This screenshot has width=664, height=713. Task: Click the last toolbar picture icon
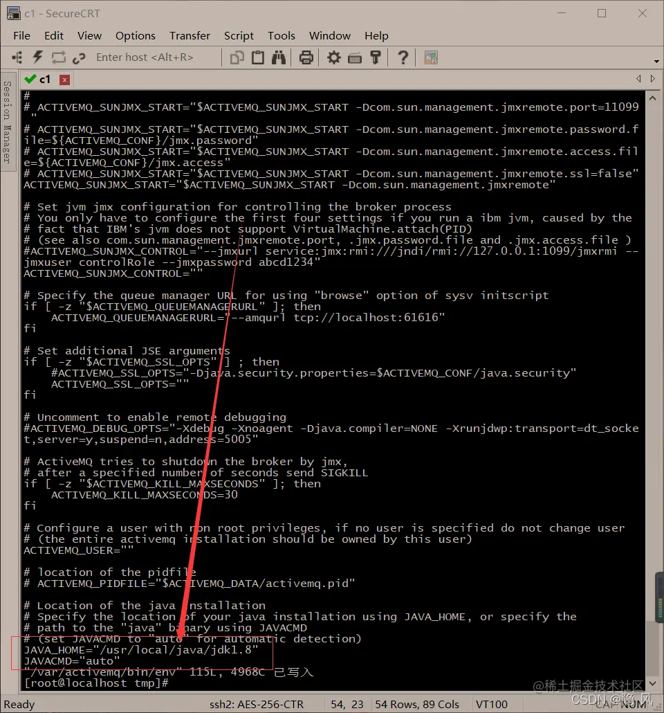pos(431,57)
